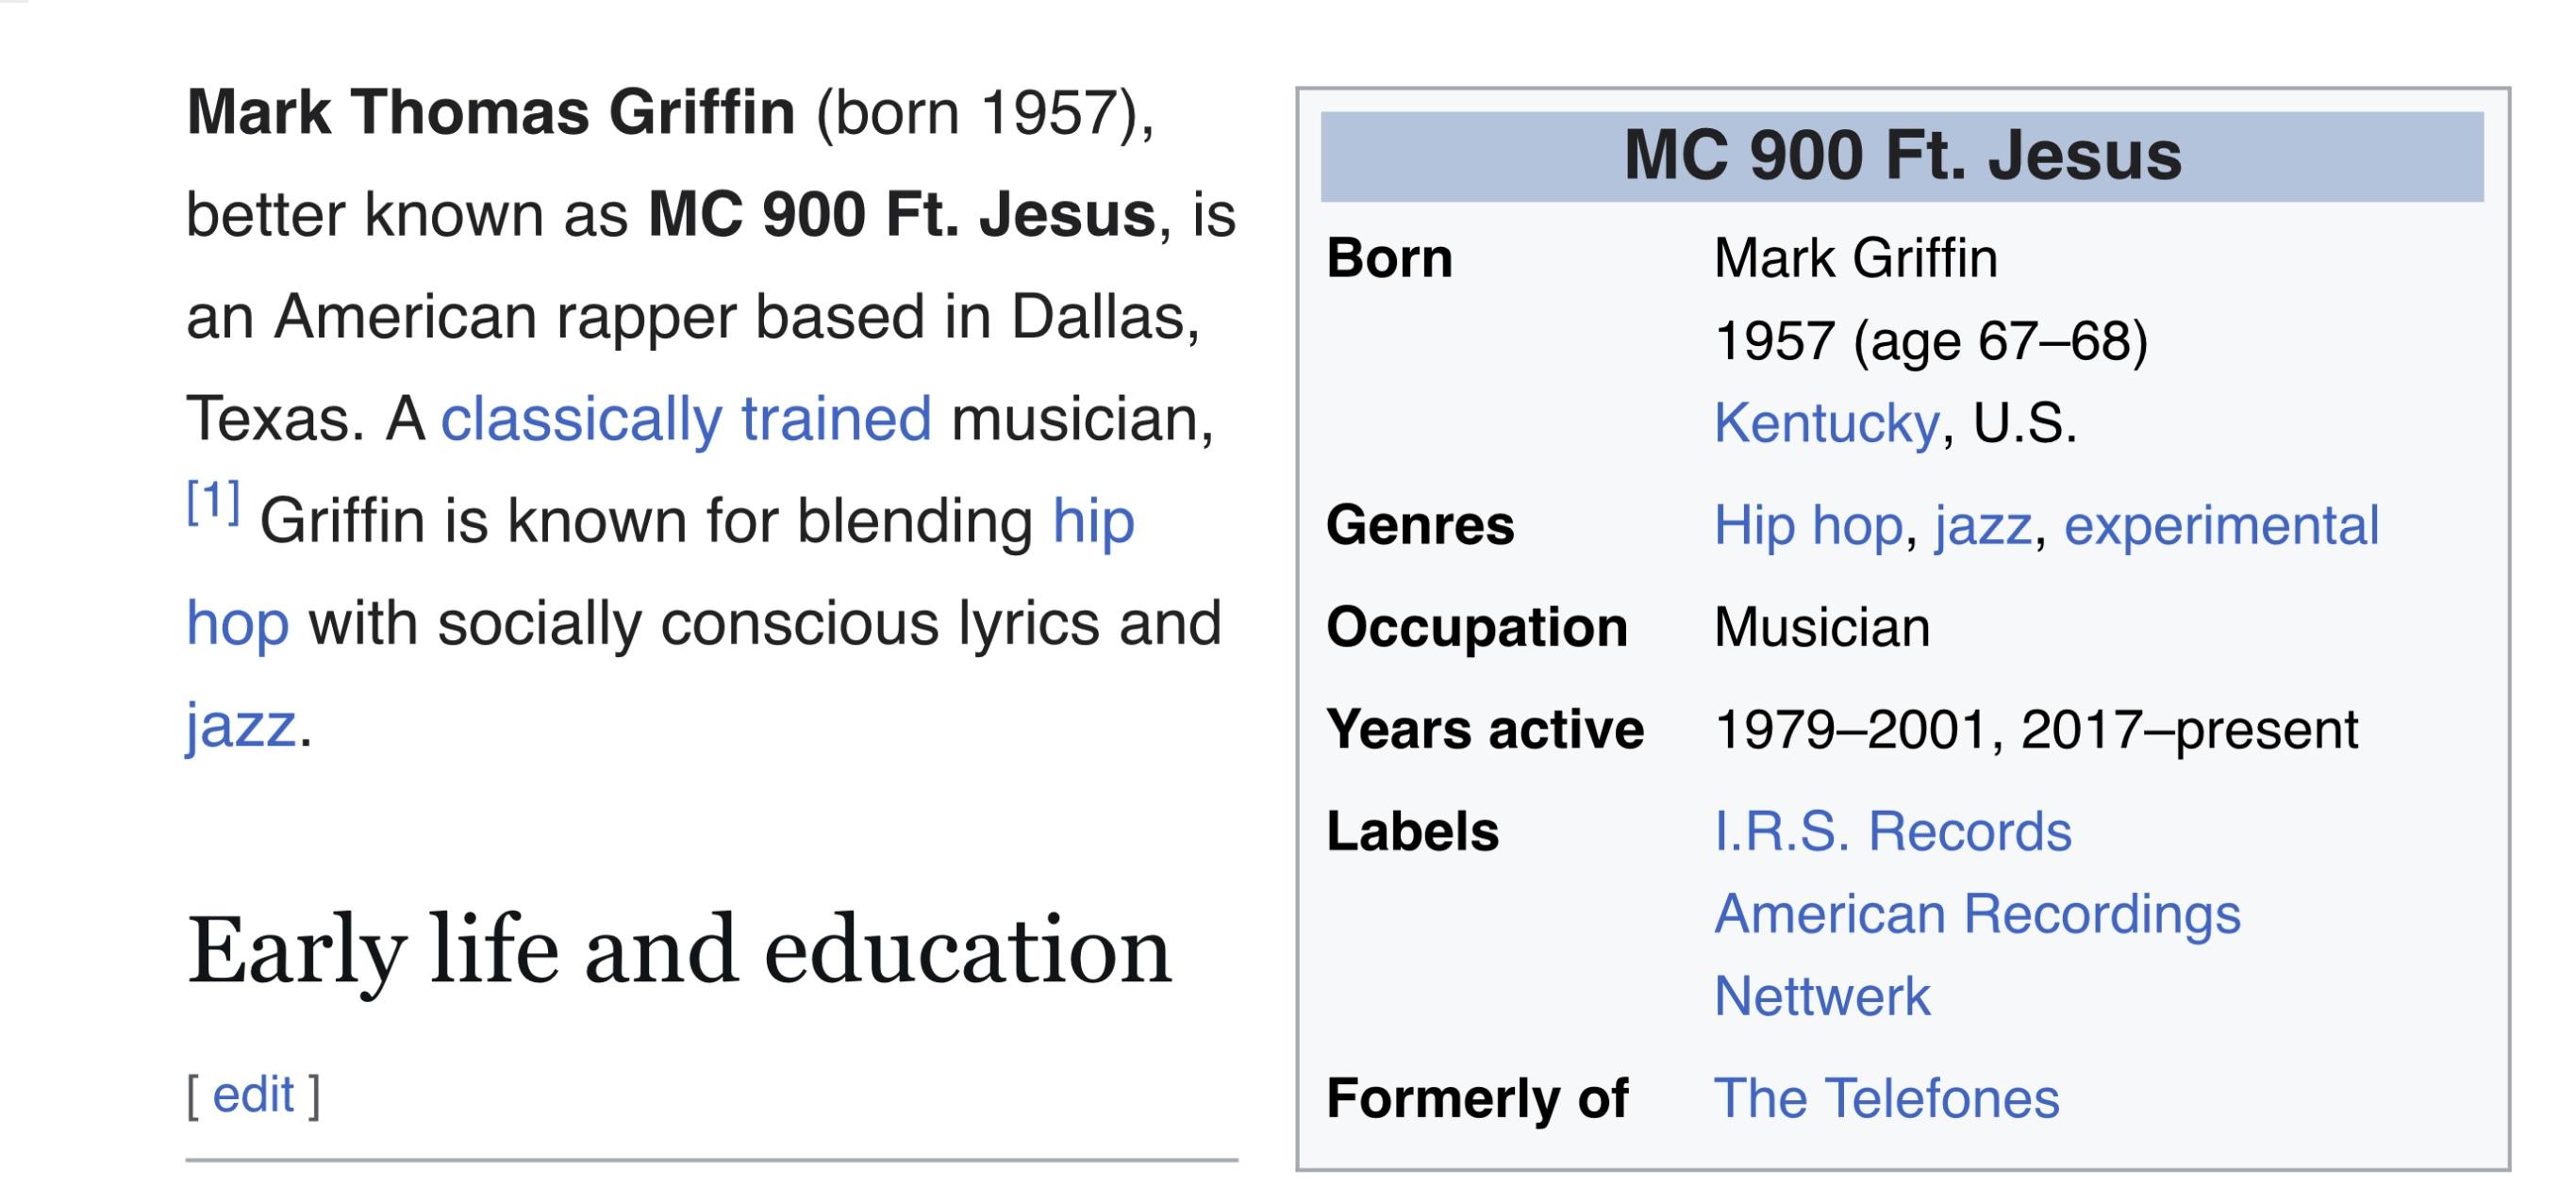Click the "Early life and education" heading
Viewport: 2576px width, 1201px height.
point(678,950)
